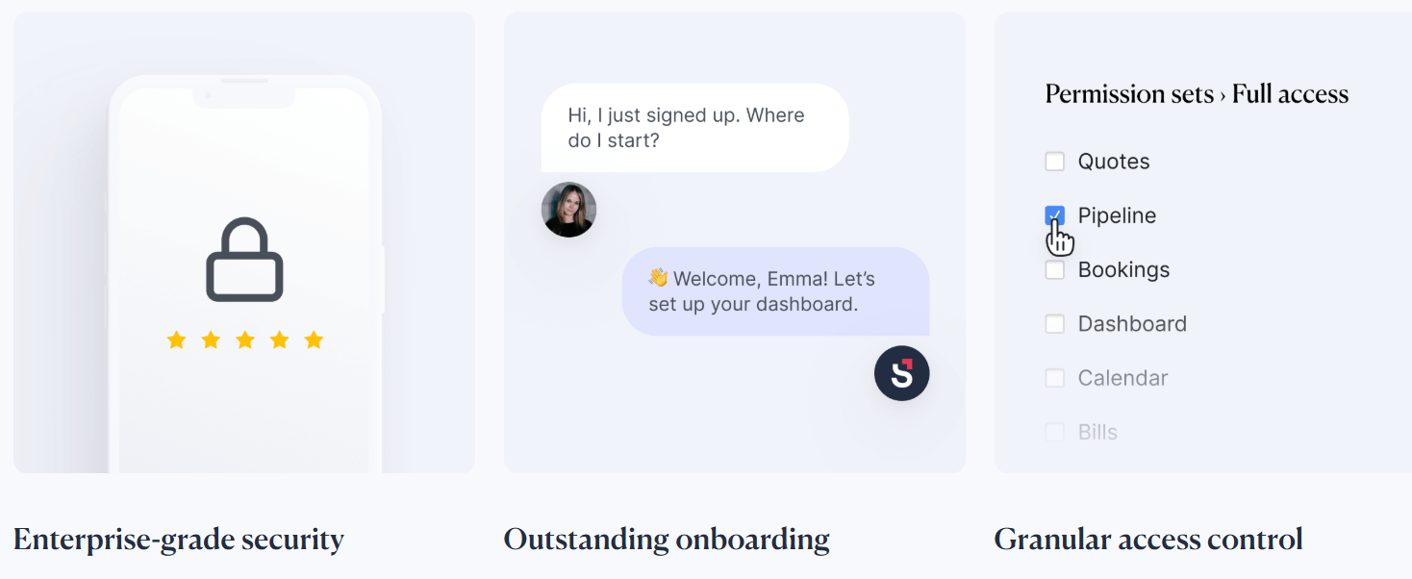Tick the Bookings checkbox

[1055, 270]
